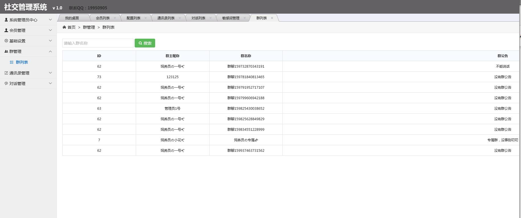Click the gear icon beside 基础设置

pos(6,41)
